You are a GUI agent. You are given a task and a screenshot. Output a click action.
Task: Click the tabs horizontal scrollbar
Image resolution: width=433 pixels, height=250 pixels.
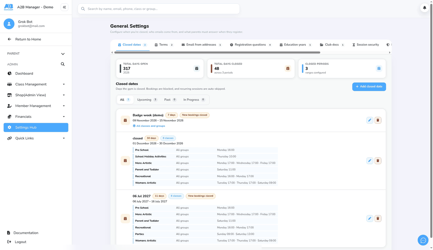point(217,53)
